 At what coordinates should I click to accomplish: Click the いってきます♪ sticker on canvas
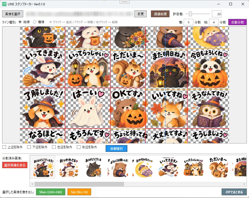(x=43, y=68)
